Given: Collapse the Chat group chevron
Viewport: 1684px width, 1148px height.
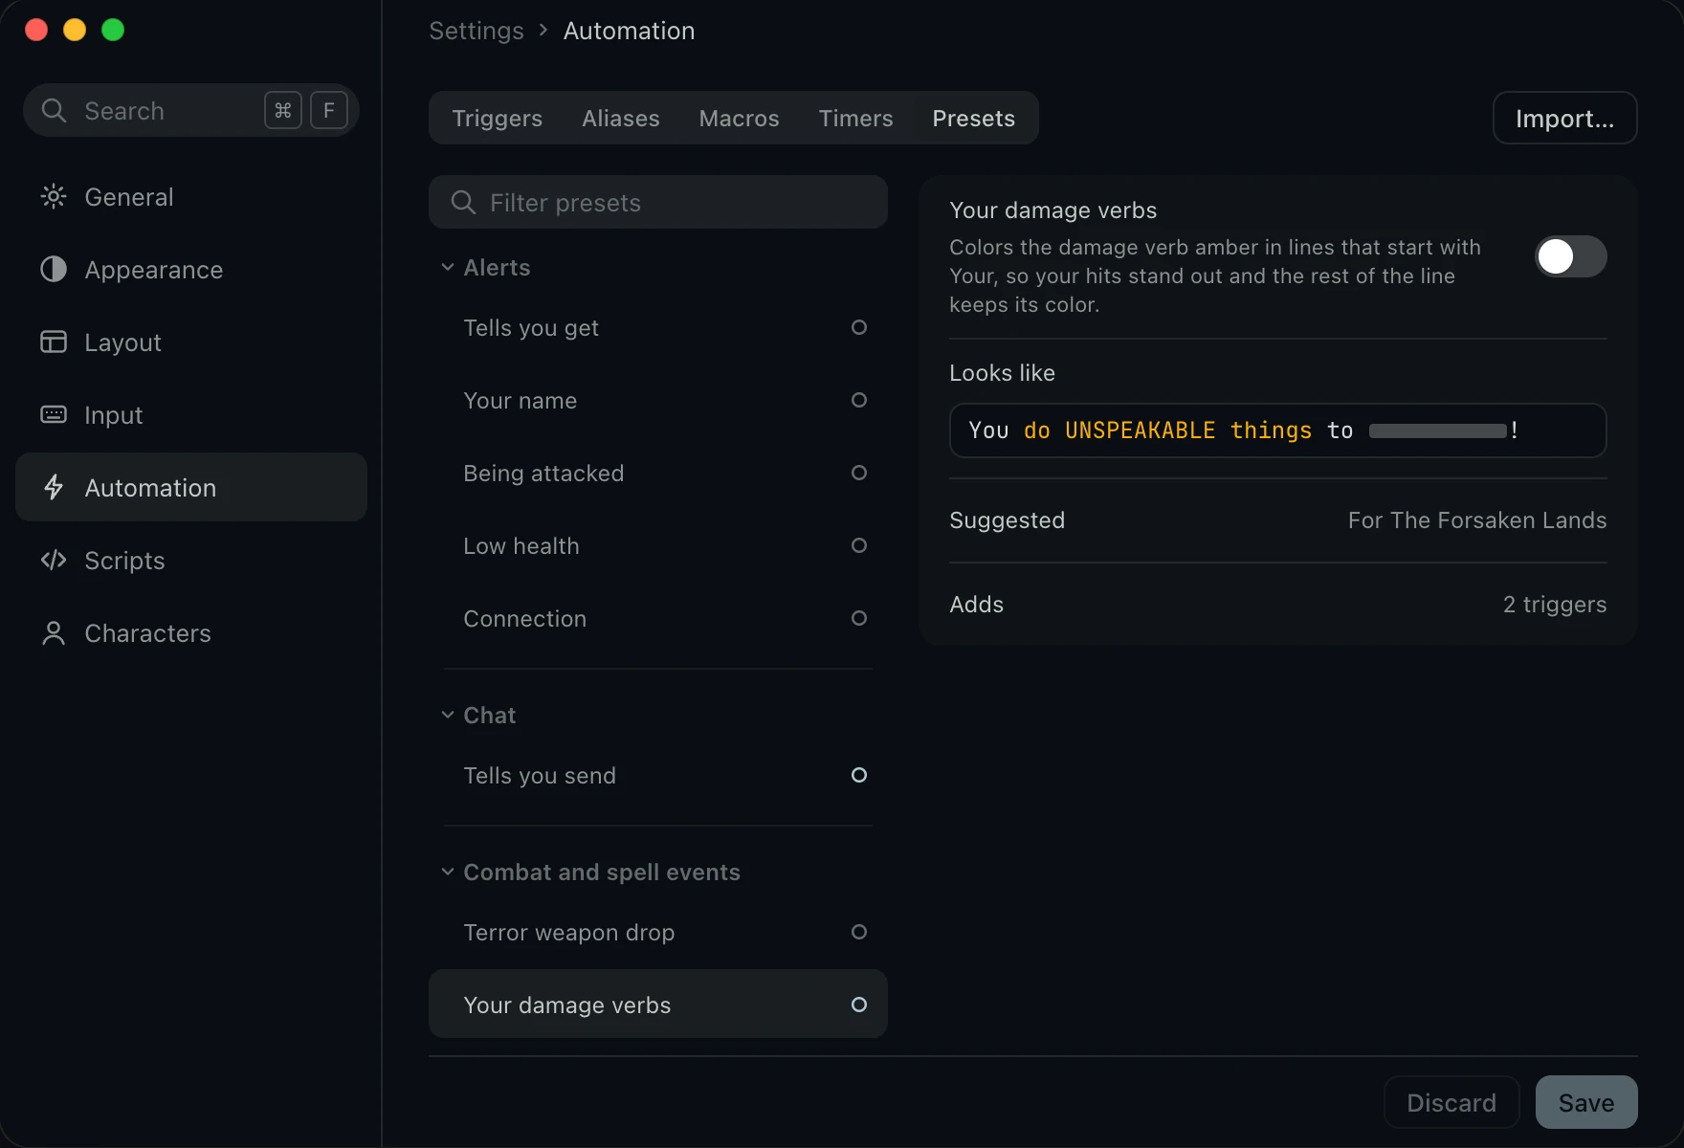Looking at the screenshot, I should (447, 715).
